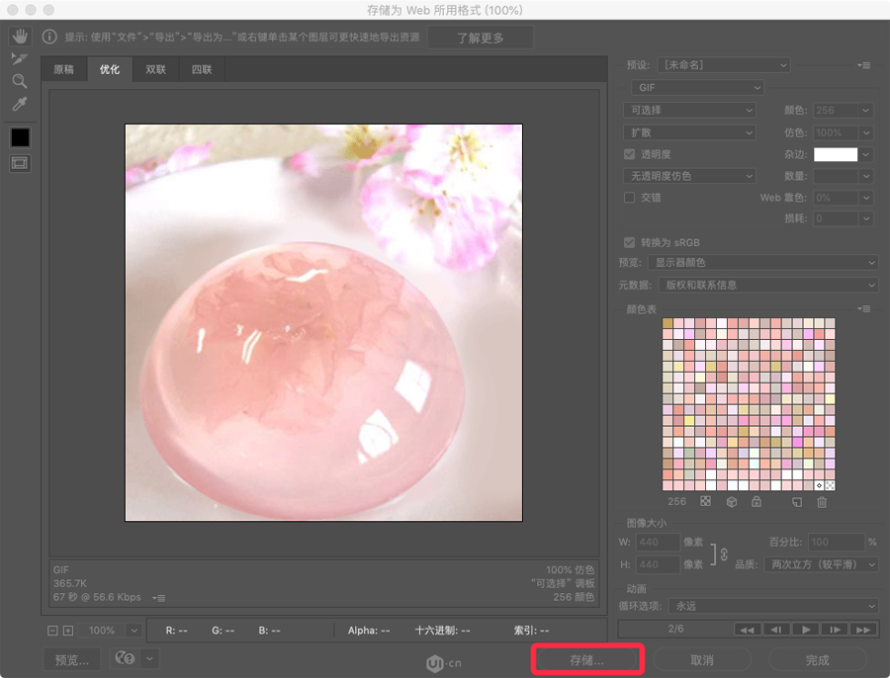Switch to the 原稿 Original tab
890x678 pixels.
point(63,70)
